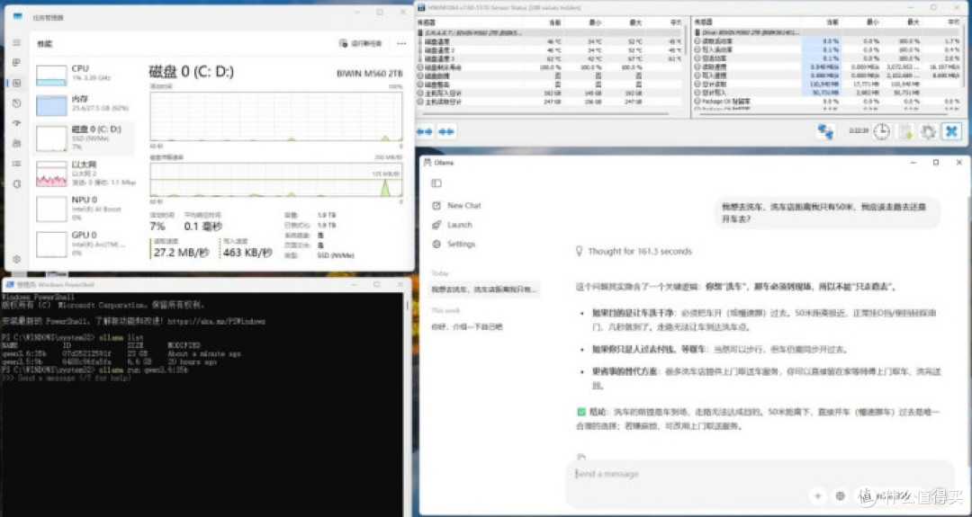
Task: Click 平均 column header in right HWiNFO pane
Action: pyautogui.click(x=954, y=22)
